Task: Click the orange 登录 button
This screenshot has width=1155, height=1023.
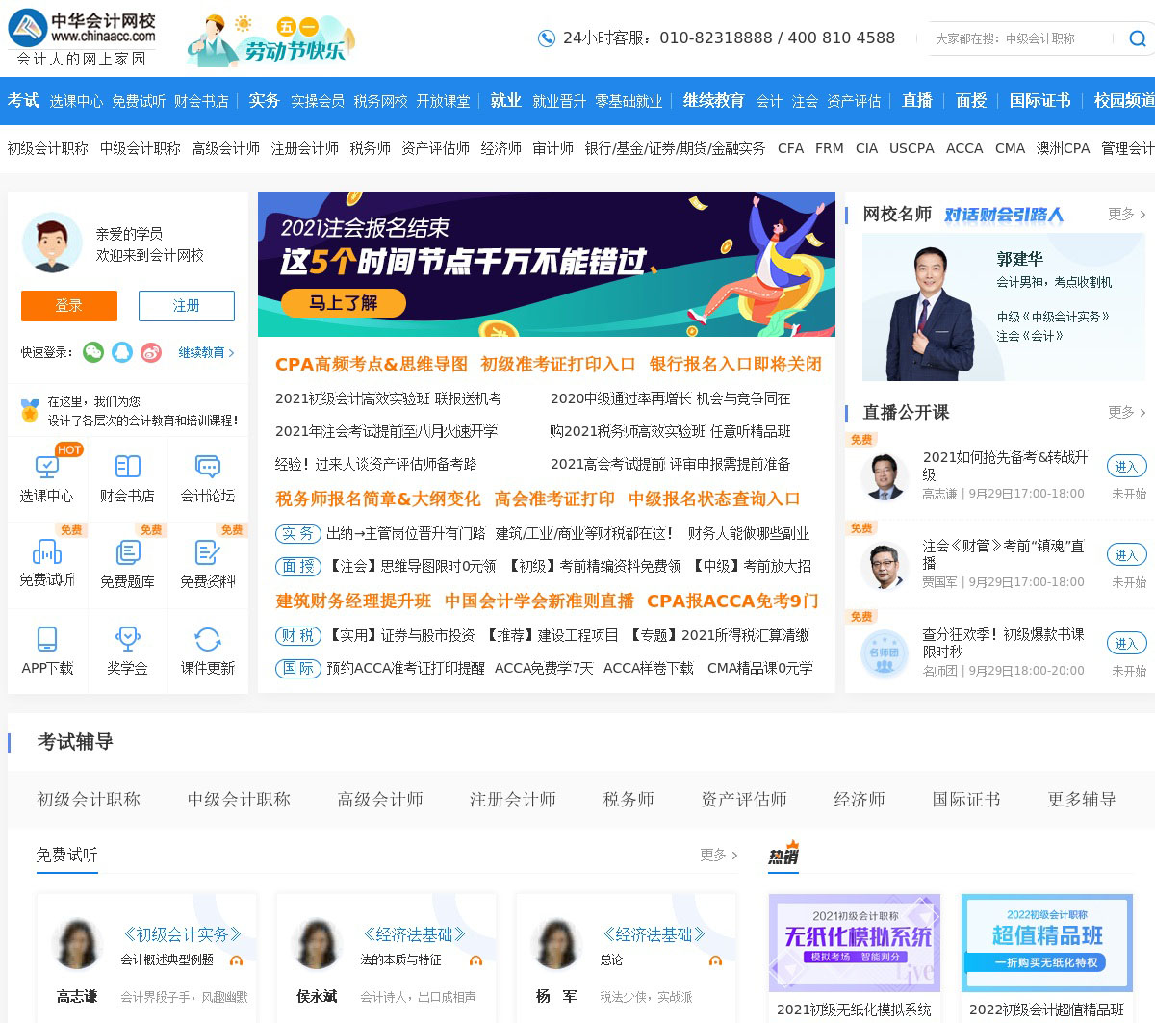Action: pos(69,306)
